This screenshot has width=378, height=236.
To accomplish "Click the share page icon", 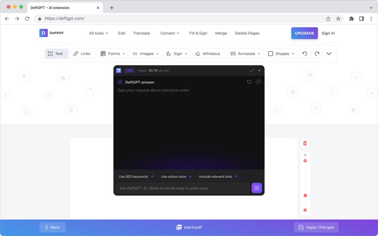I will coord(328,19).
